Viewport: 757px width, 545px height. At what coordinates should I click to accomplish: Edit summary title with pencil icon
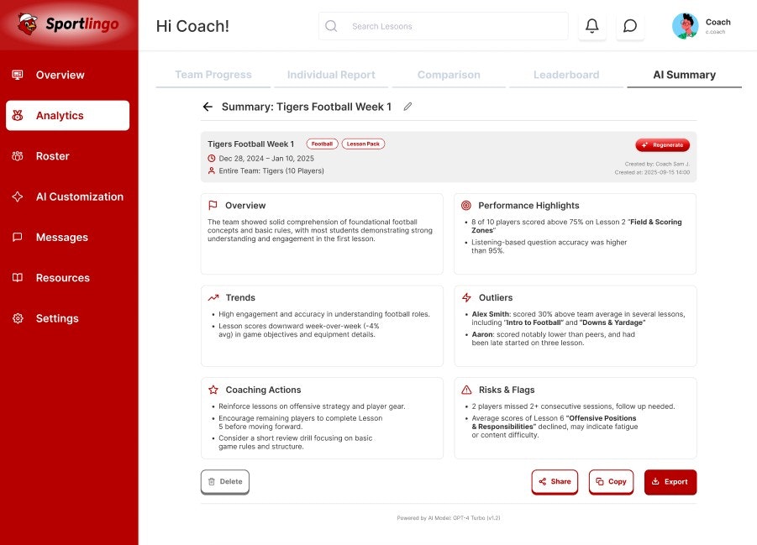point(408,106)
